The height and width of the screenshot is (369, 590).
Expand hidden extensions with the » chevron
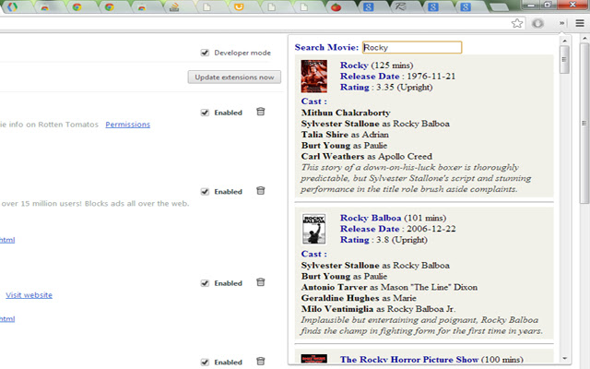[561, 23]
